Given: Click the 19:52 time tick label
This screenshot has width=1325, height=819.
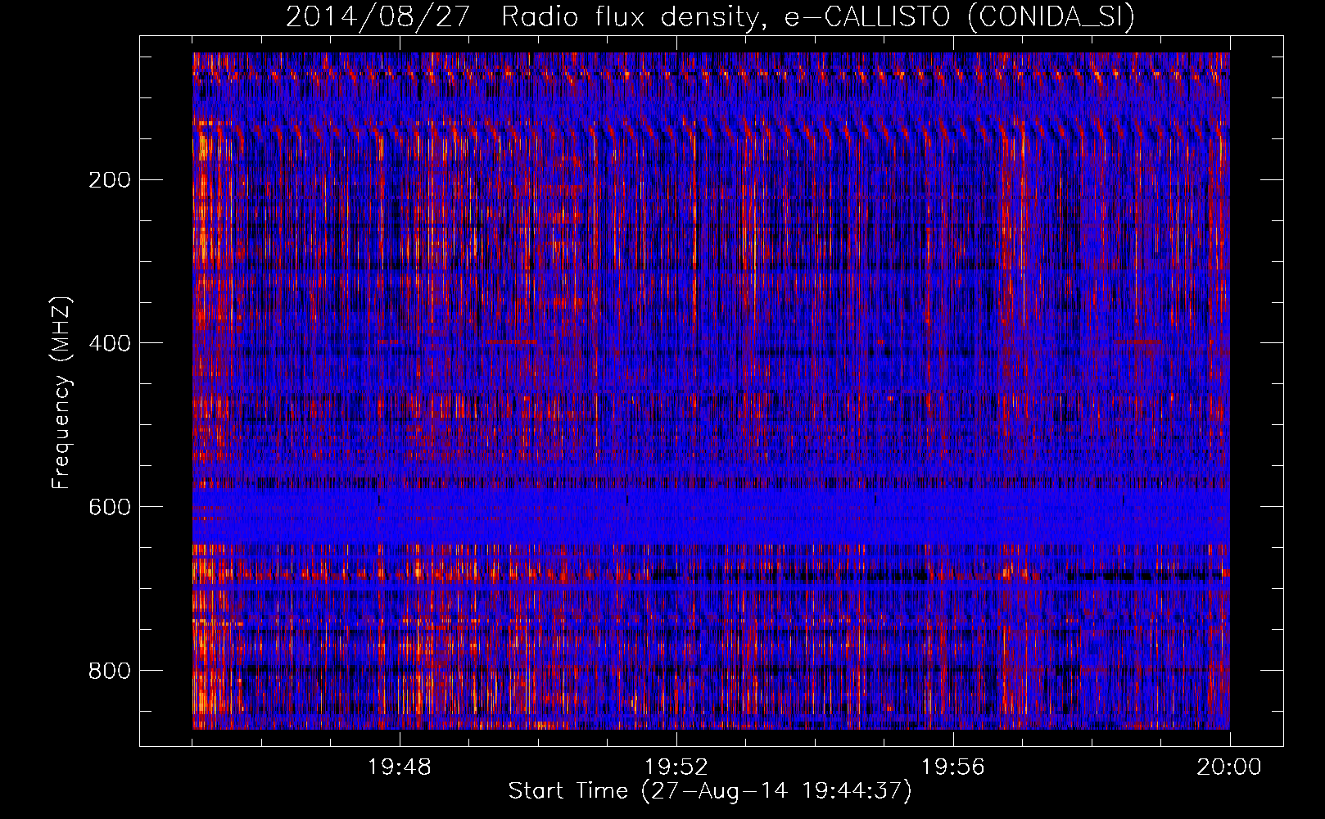Looking at the screenshot, I should click(676, 767).
